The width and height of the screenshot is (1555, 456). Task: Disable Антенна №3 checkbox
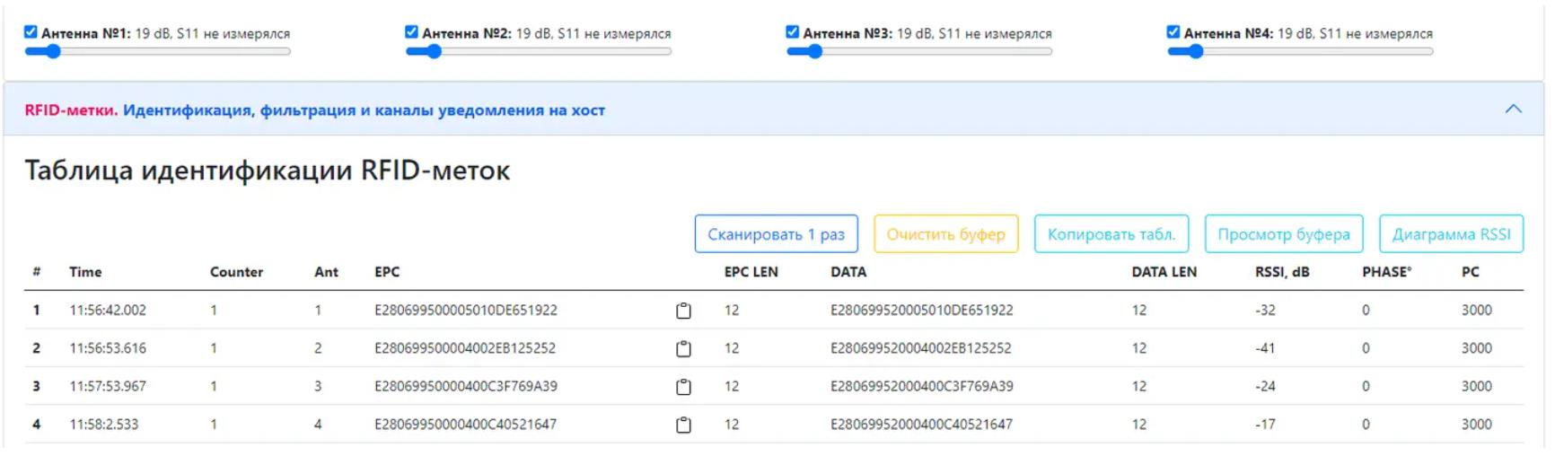pos(793,32)
